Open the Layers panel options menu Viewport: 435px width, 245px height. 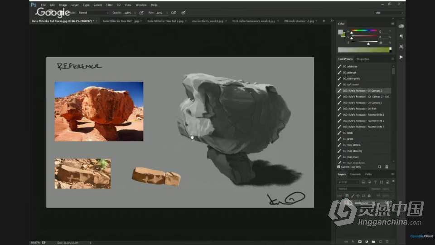click(x=392, y=174)
